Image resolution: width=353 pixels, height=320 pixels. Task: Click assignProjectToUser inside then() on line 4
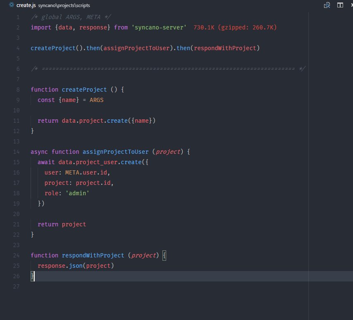136,48
